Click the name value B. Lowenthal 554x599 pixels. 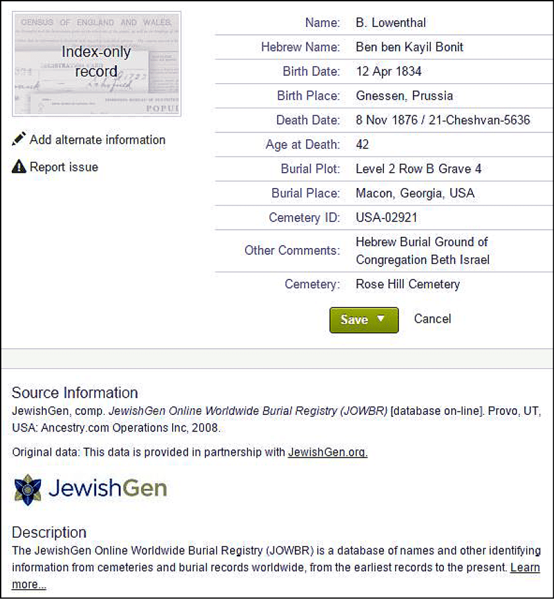390,22
